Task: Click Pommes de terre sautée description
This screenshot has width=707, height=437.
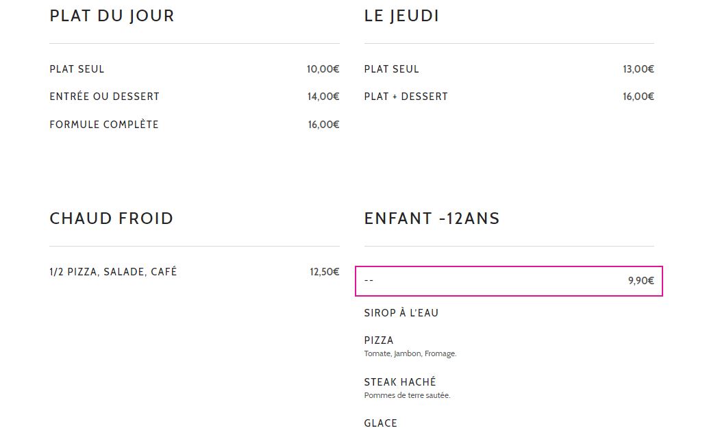Action: pyautogui.click(x=407, y=395)
